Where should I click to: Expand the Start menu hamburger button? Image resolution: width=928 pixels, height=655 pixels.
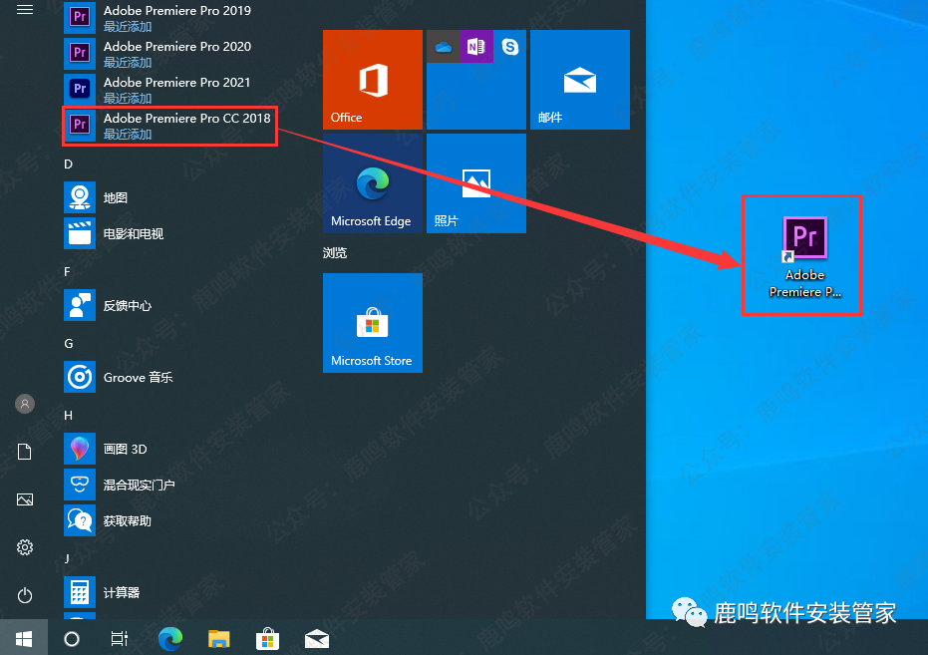tap(25, 10)
